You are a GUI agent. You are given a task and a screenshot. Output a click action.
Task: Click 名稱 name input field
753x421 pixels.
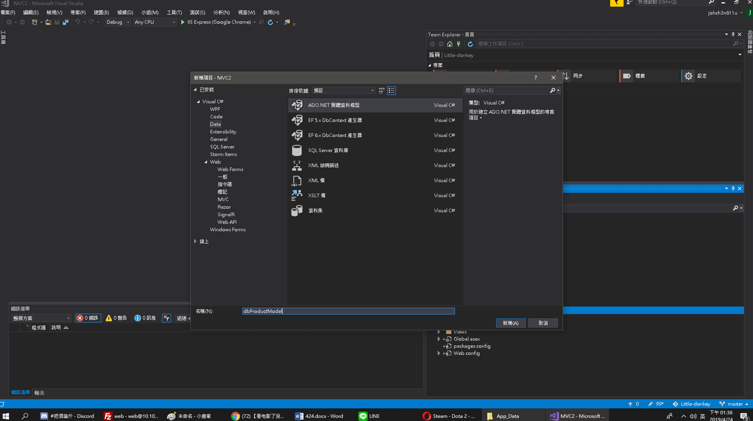click(x=348, y=311)
